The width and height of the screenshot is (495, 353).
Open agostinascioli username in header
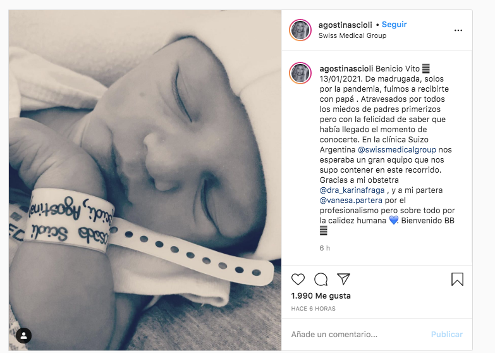click(345, 25)
